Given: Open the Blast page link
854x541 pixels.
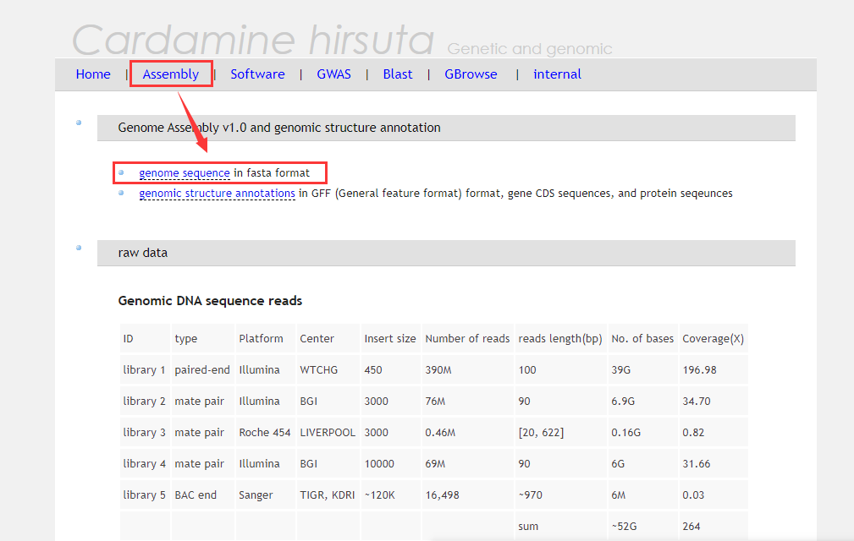Looking at the screenshot, I should 398,74.
